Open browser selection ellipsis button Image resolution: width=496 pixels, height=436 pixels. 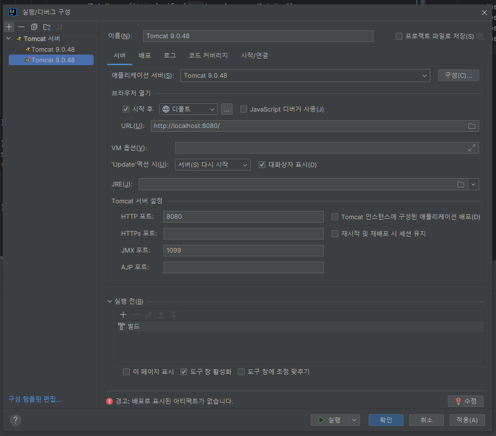[x=226, y=109]
